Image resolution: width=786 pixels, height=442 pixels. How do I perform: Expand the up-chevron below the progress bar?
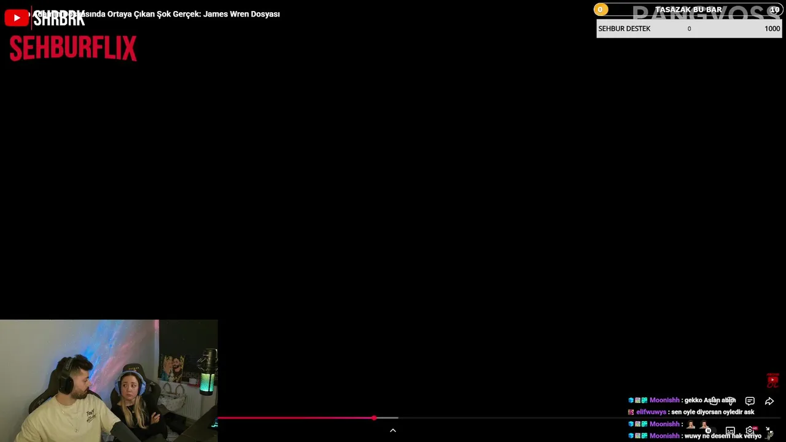393,430
